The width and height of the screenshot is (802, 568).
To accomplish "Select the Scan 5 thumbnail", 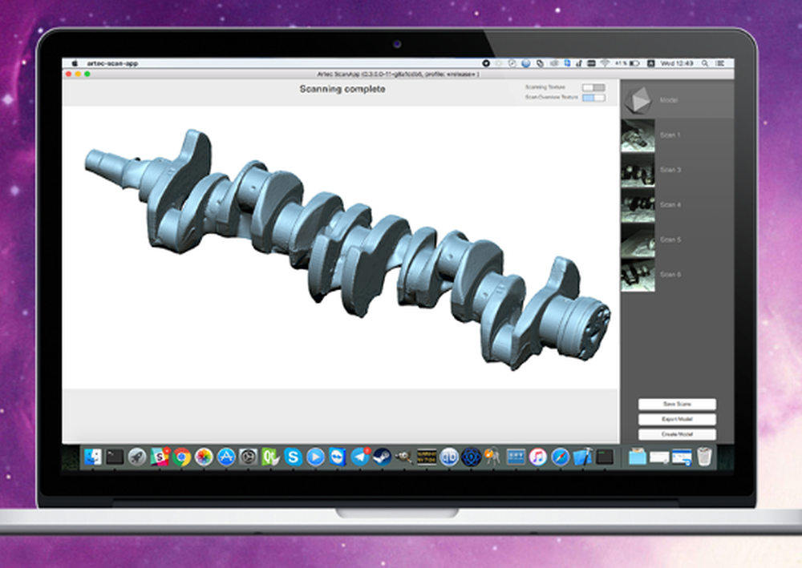I will click(x=638, y=240).
